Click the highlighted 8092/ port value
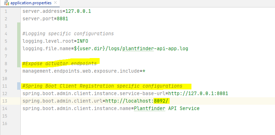 161,101
